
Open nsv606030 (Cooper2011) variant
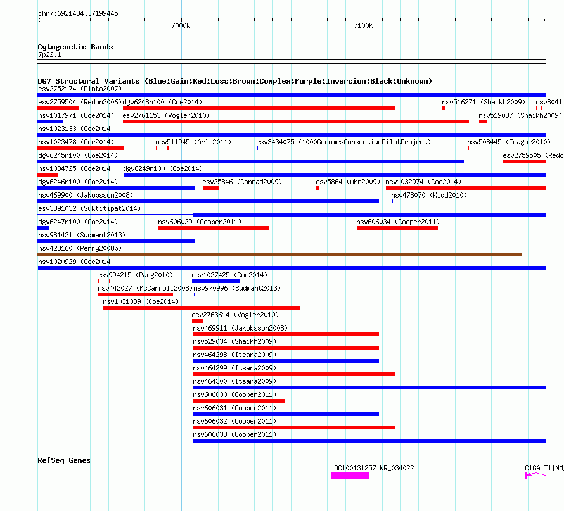pos(234,394)
